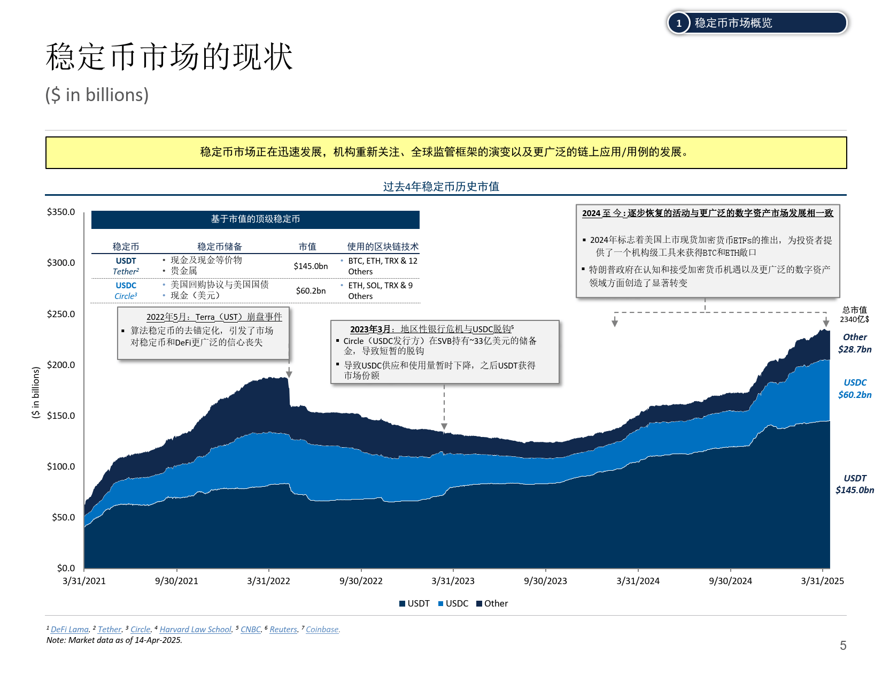The height and width of the screenshot is (682, 882).
Task: Click the USDC legend color square
Action: 440,604
